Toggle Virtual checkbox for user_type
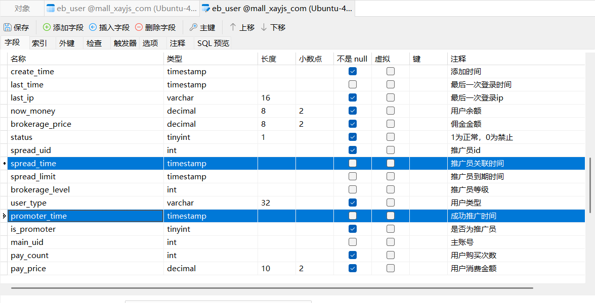 click(391, 203)
